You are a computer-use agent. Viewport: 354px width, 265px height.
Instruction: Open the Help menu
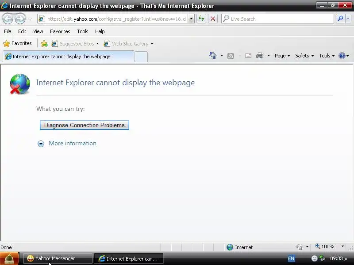coord(100,31)
